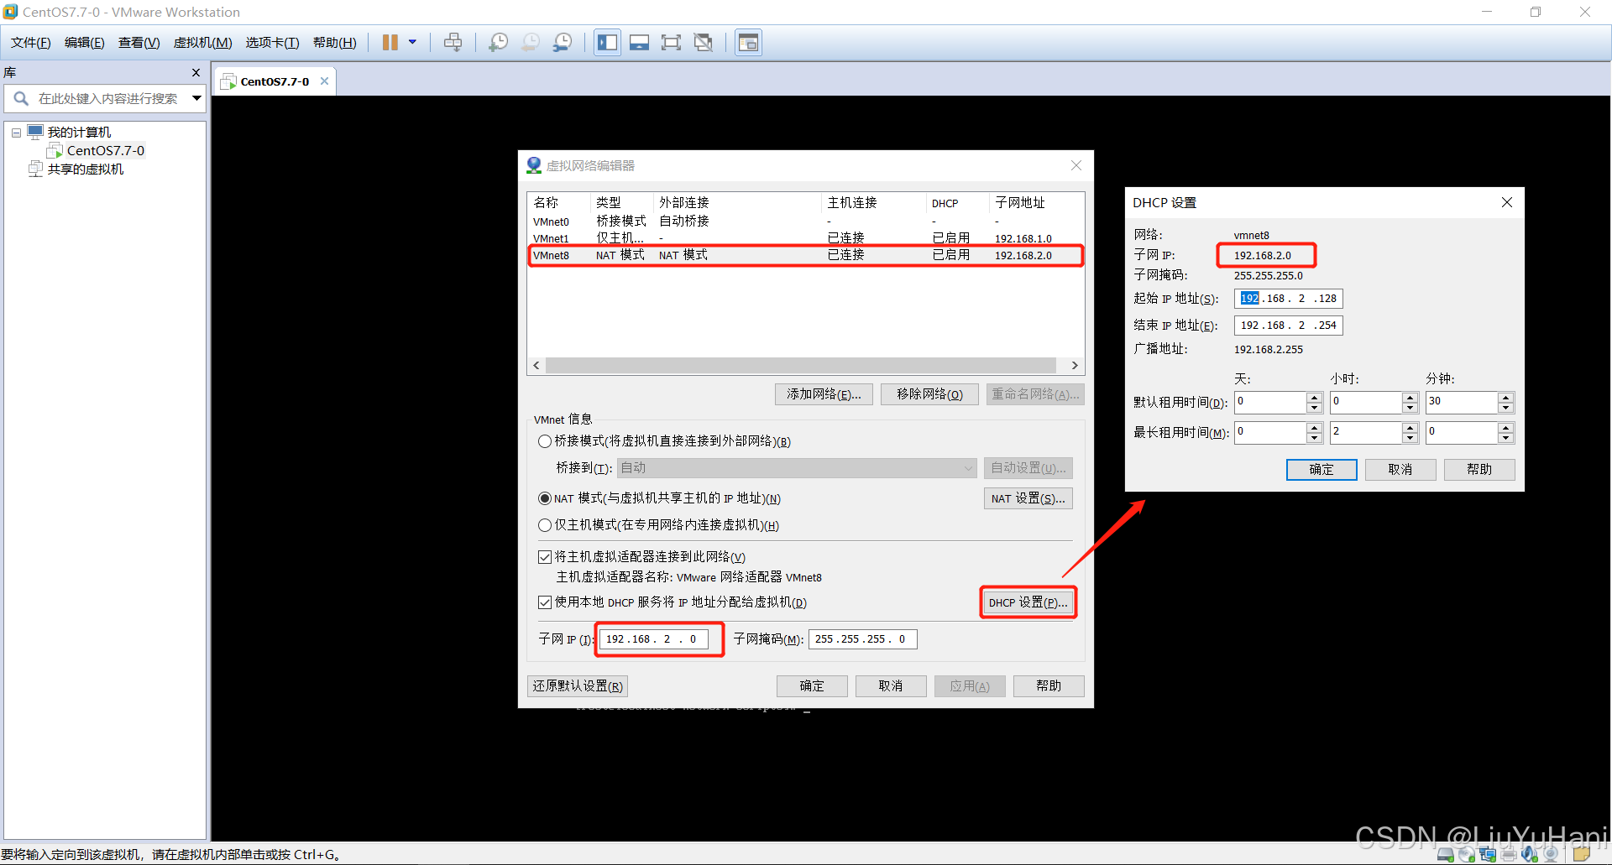Screen dimensions: 1612x865
Task: Close the library panel
Action: [x=196, y=73]
